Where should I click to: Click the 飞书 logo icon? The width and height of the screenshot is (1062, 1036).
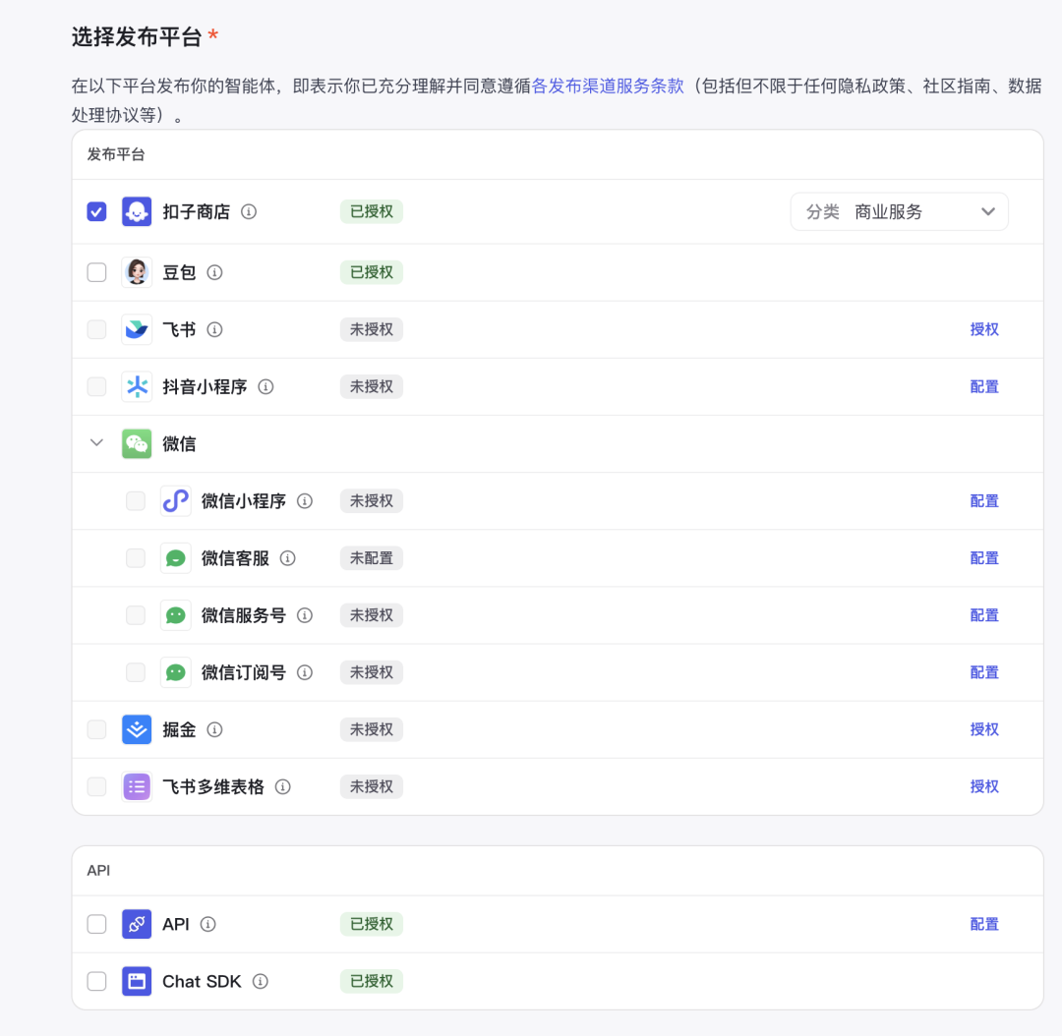coord(136,329)
